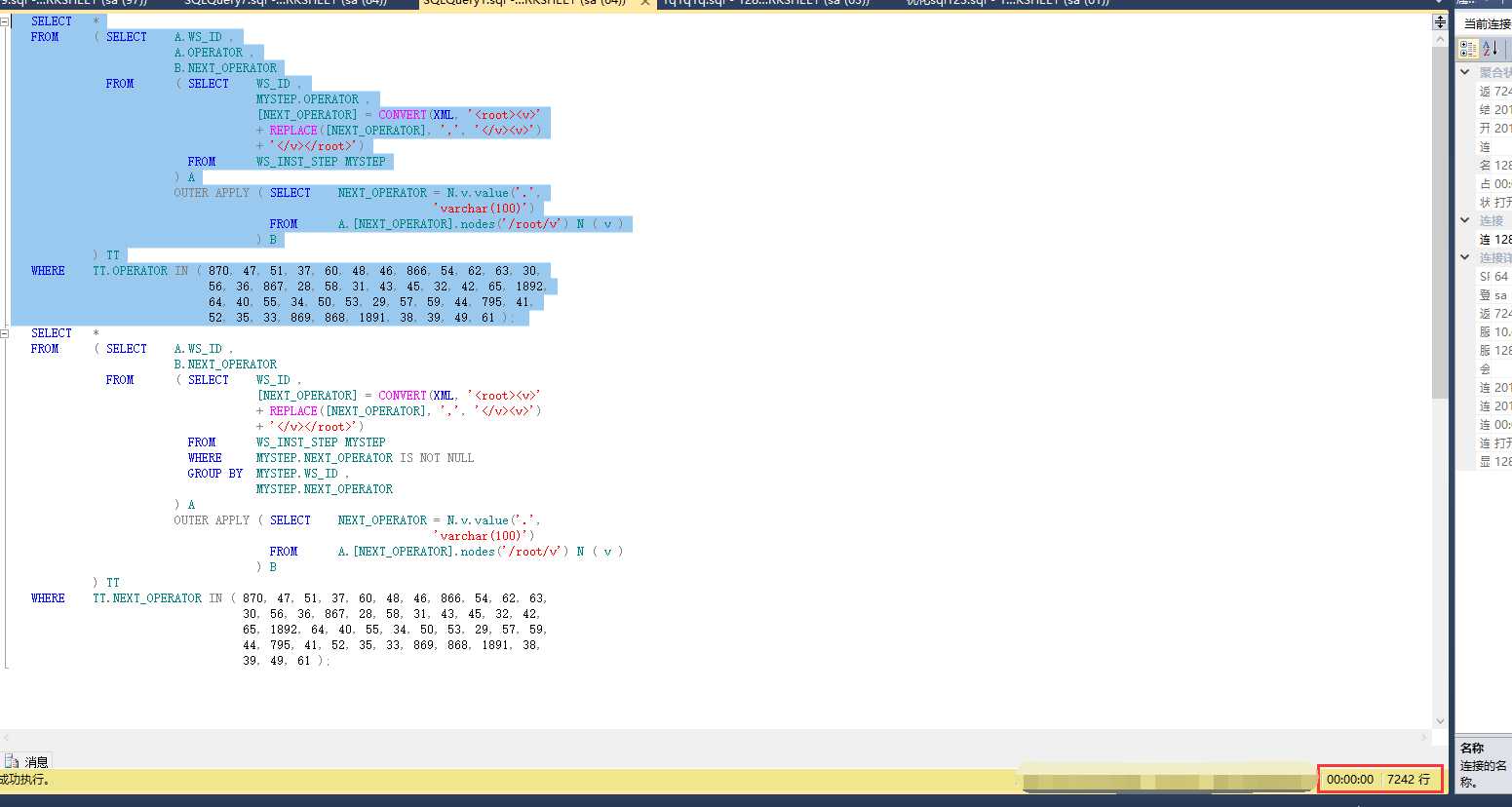
Task: Click the 成功执行 status message
Action: tap(24, 780)
